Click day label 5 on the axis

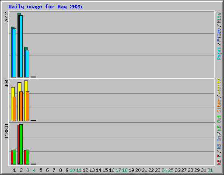41,170
